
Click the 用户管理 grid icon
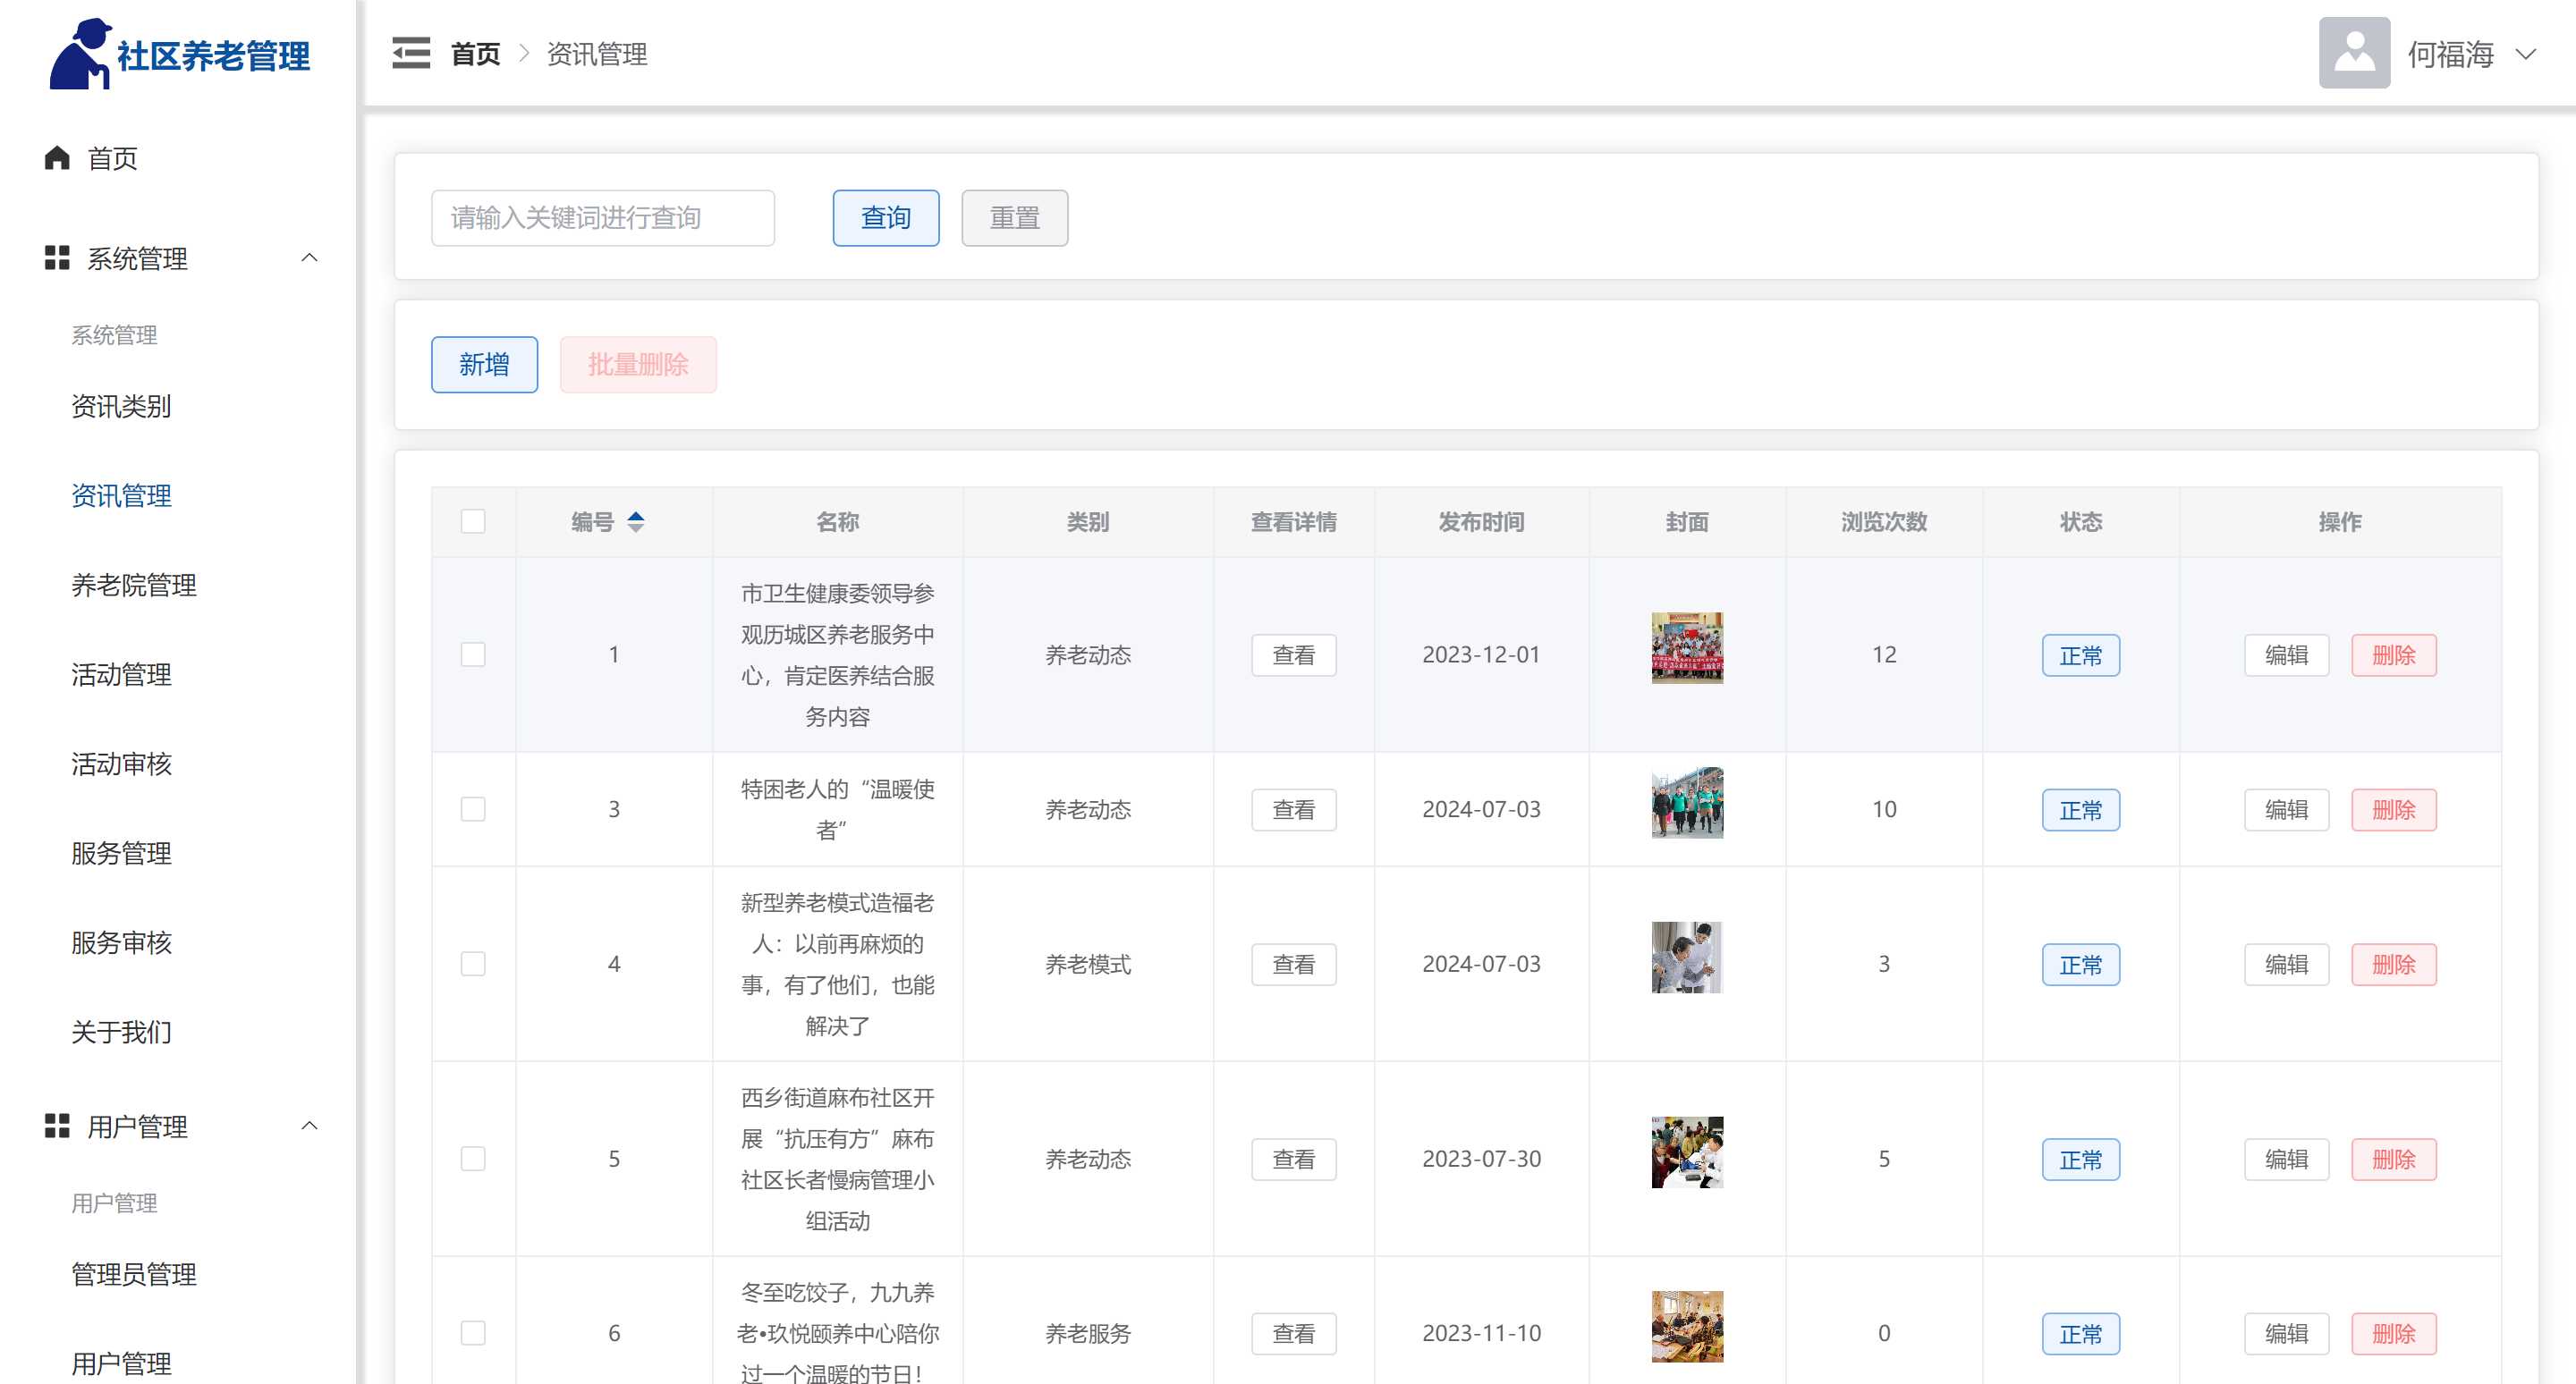tap(57, 1127)
